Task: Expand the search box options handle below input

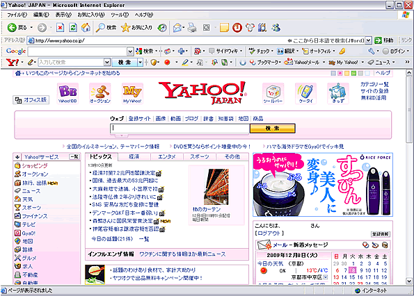Action: [122, 135]
